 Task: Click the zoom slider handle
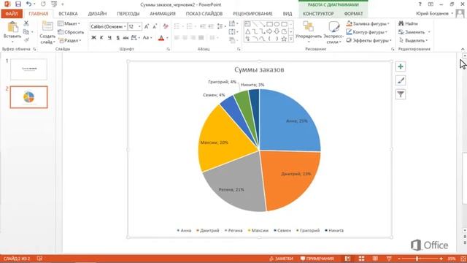pyautogui.click(x=417, y=259)
